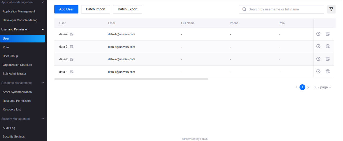The width and height of the screenshot is (343, 141).
Task: Focus the username or full name search field
Action: click(284, 9)
